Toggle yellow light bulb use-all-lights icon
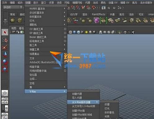The width and height of the screenshot is (154, 119). pos(86,32)
